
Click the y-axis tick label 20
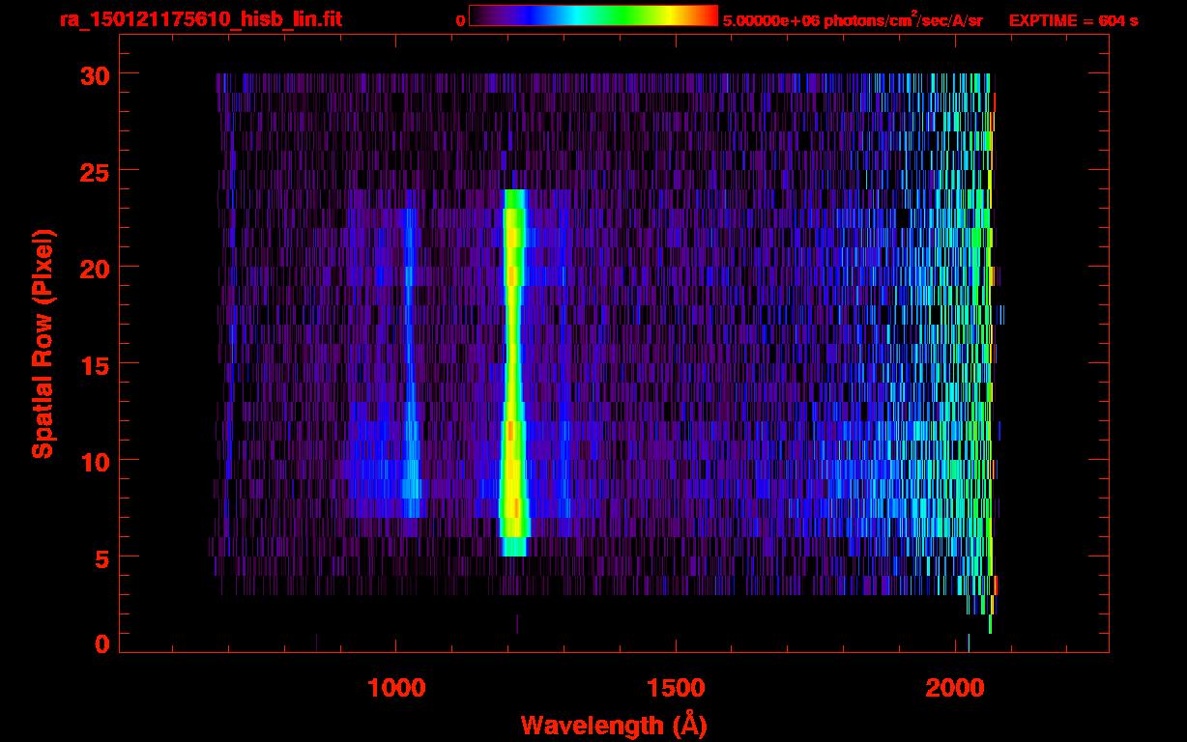(97, 268)
